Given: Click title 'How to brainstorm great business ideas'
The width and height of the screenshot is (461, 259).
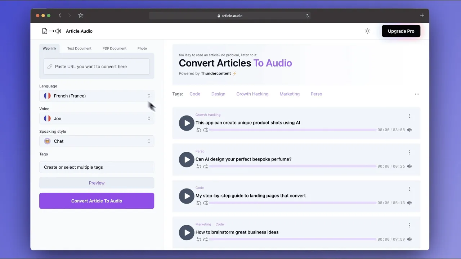Looking at the screenshot, I should (237, 232).
